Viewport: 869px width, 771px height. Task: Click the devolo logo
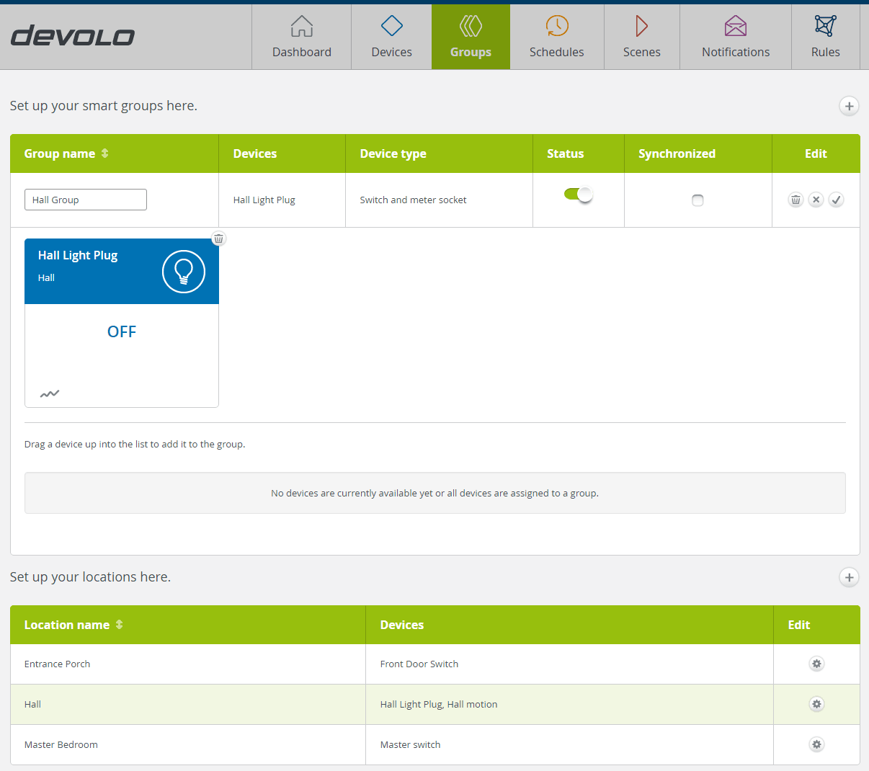(73, 36)
